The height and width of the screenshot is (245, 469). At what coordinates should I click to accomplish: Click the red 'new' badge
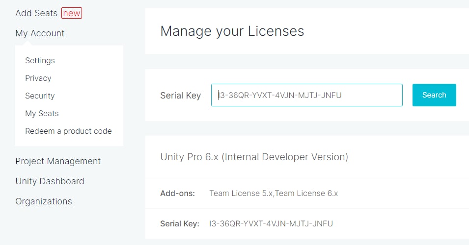click(72, 13)
